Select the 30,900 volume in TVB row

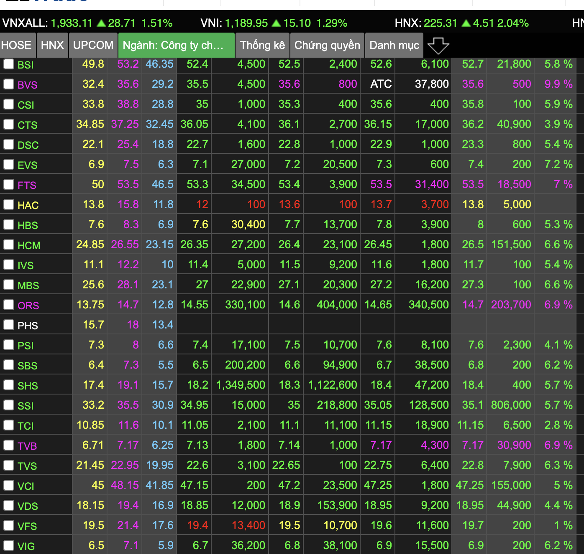click(514, 445)
